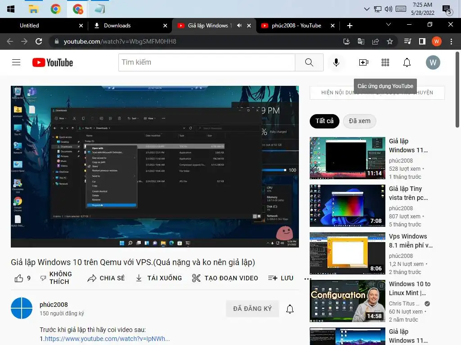Open the Configuration 14:58 thumbnail

(x=348, y=301)
